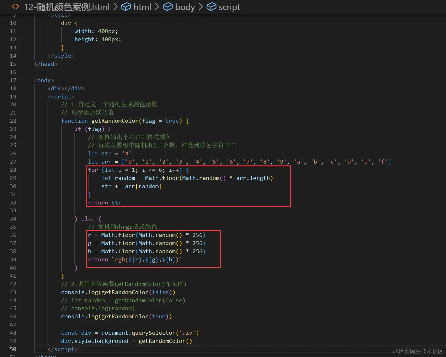This screenshot has width=446, height=357.
Task: Click the closing </script> tag on line 50
Action: coord(62,349)
